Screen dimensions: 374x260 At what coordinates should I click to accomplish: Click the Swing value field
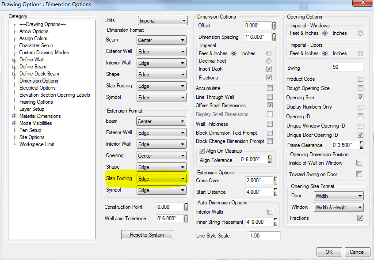[347, 67]
